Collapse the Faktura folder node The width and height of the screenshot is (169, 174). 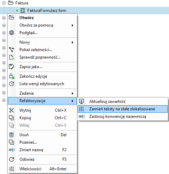coord(4,3)
